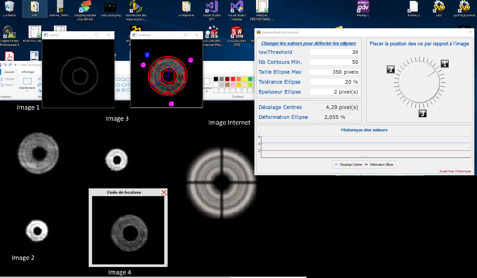The width and height of the screenshot is (477, 278).
Task: Expand the Sélectionner dropdown in Paint
Action: tap(27, 91)
